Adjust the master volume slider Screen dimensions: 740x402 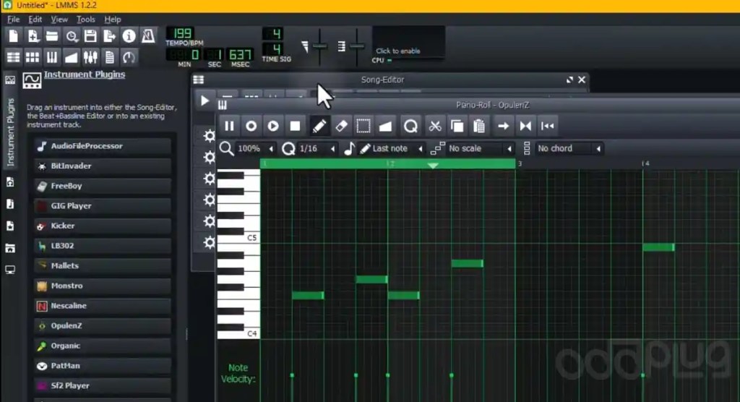[x=319, y=46]
